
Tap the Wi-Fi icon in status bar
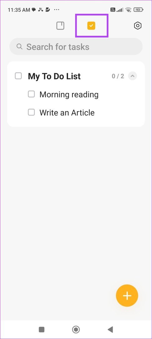pyautogui.click(x=128, y=9)
